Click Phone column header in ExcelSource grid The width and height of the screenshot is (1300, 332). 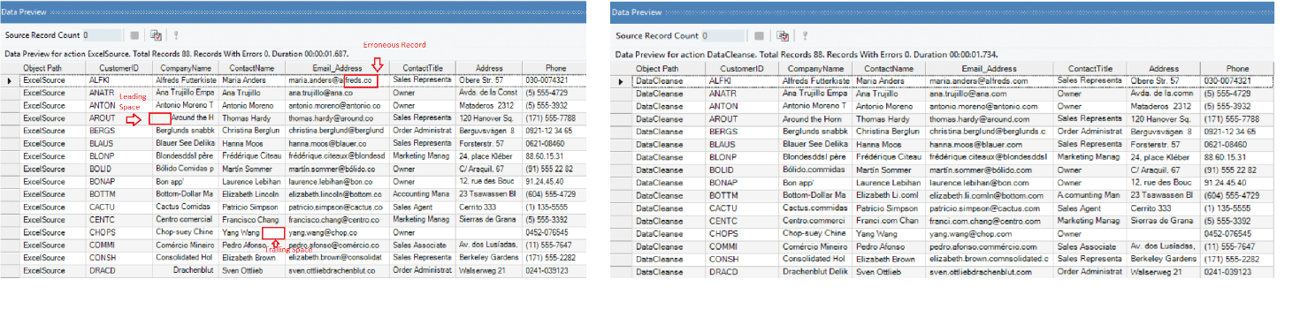click(555, 68)
